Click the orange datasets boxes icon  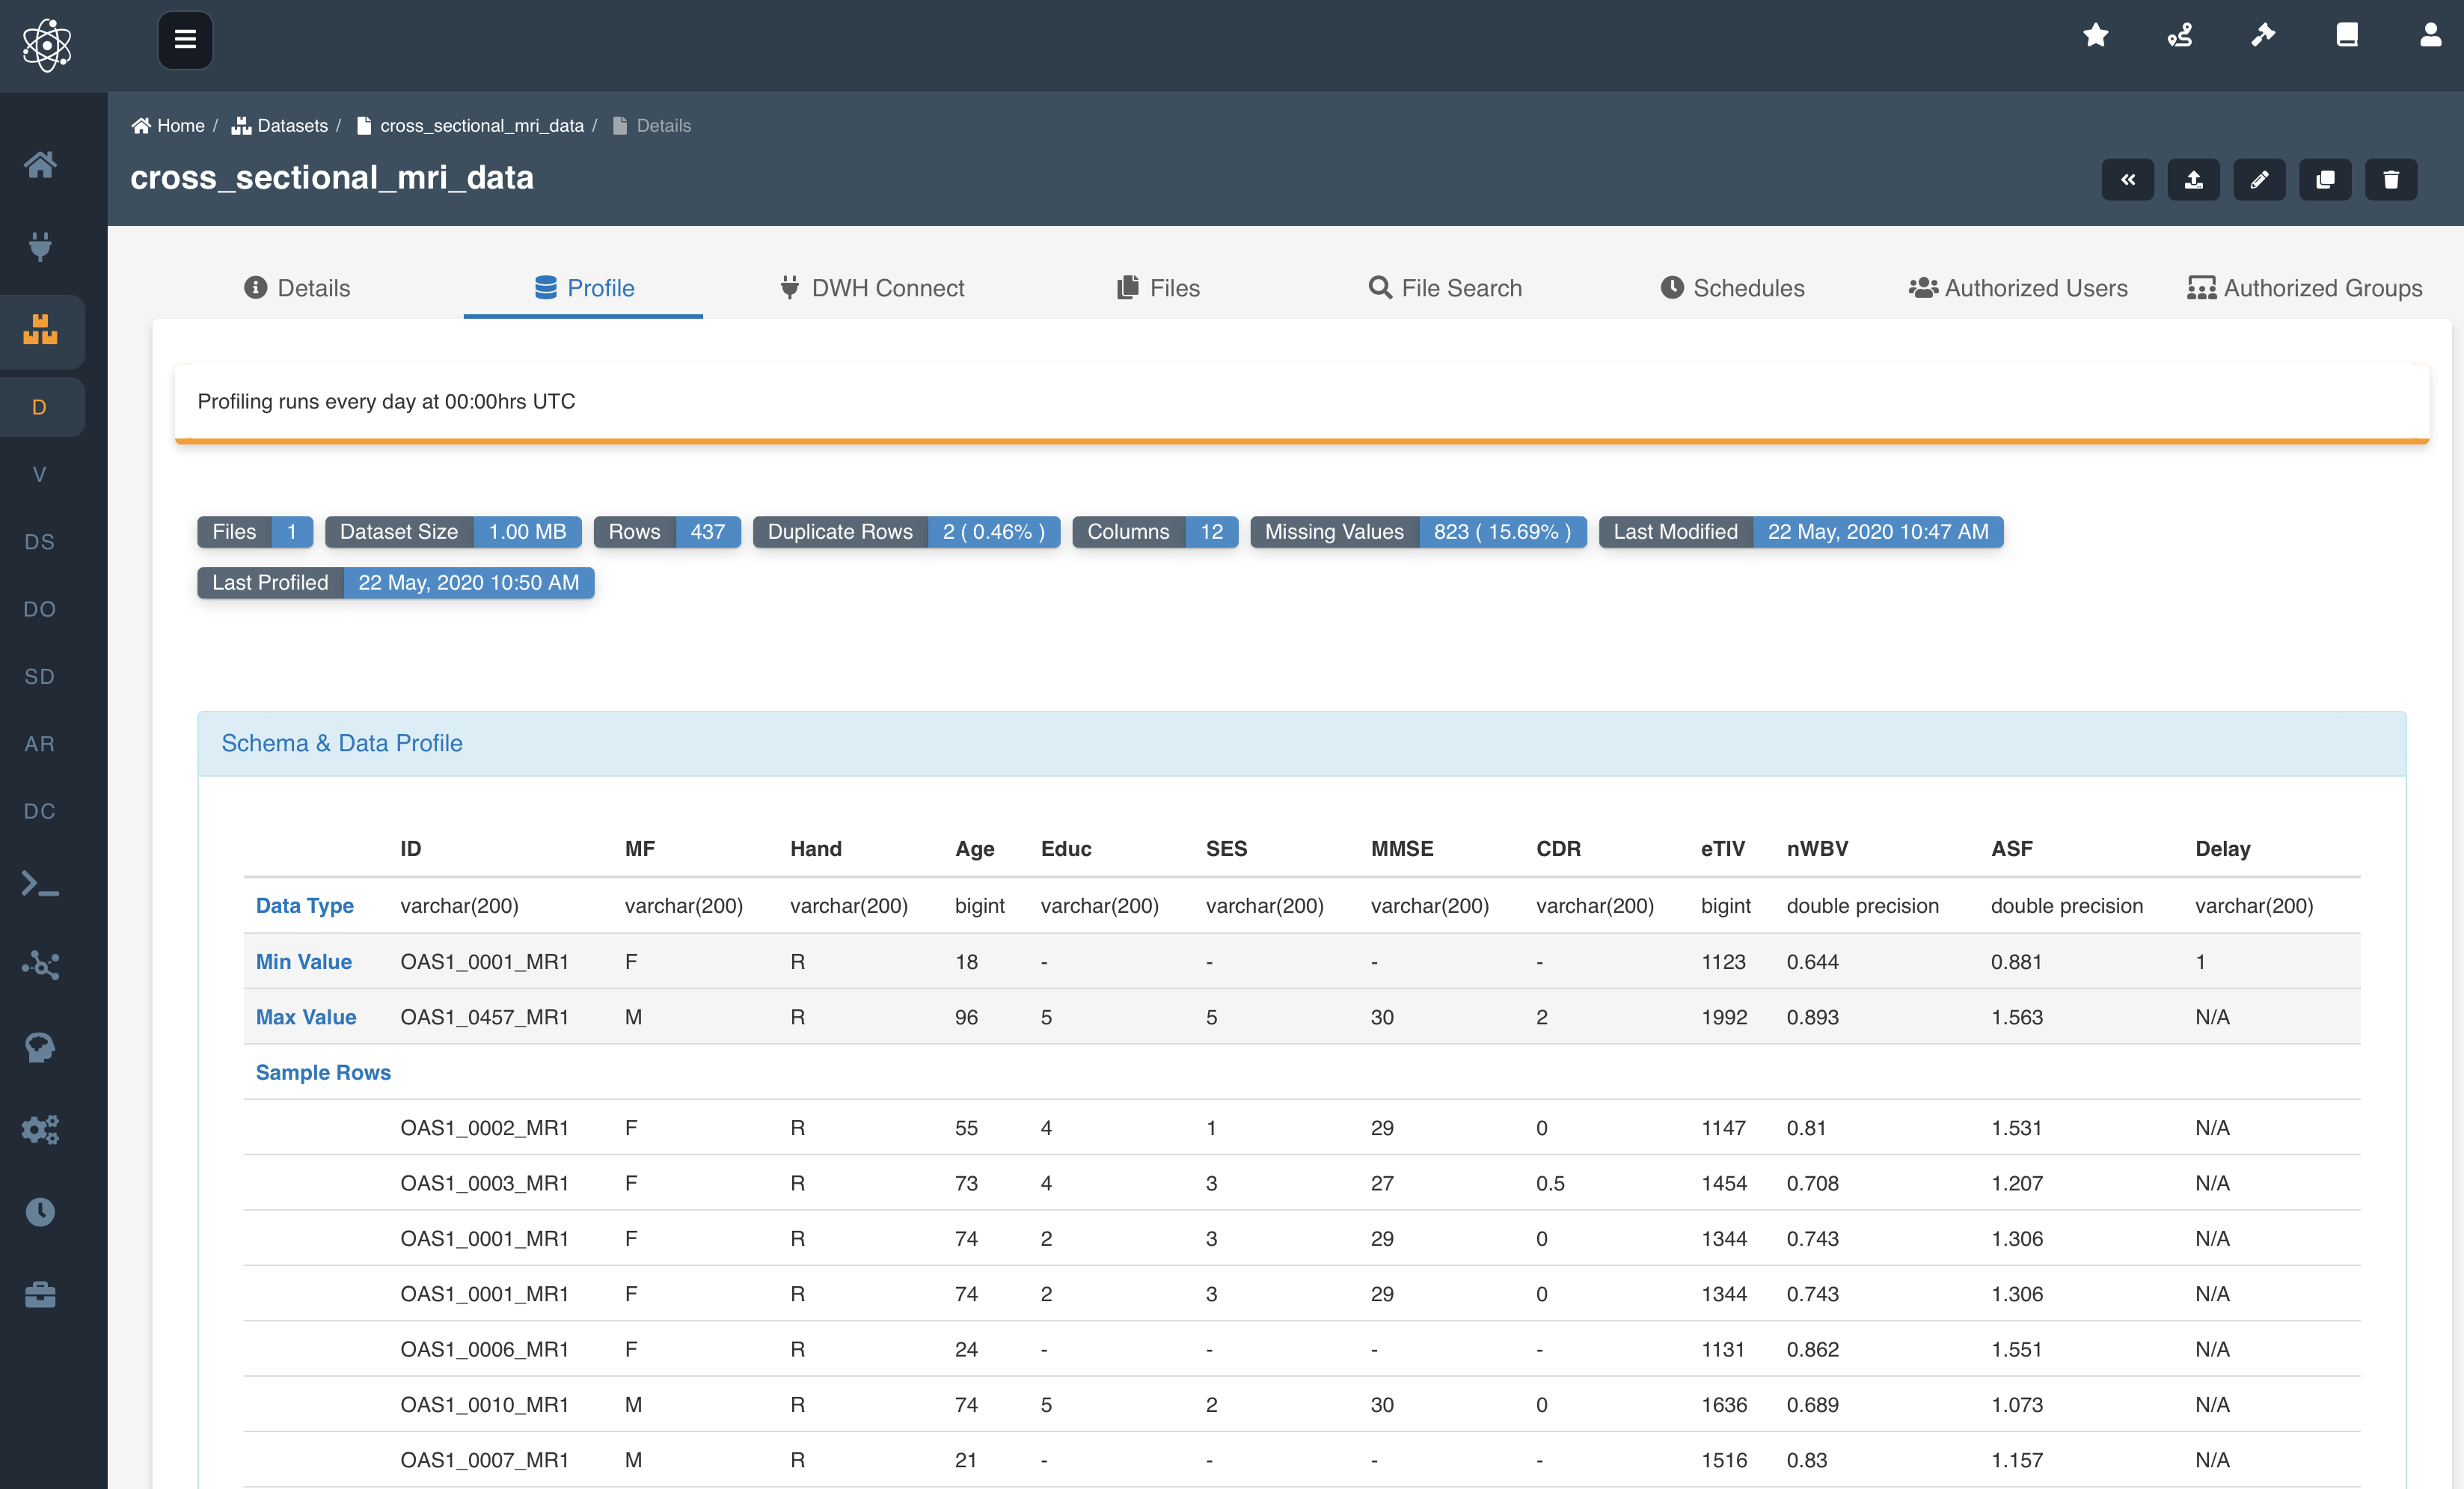click(40, 330)
